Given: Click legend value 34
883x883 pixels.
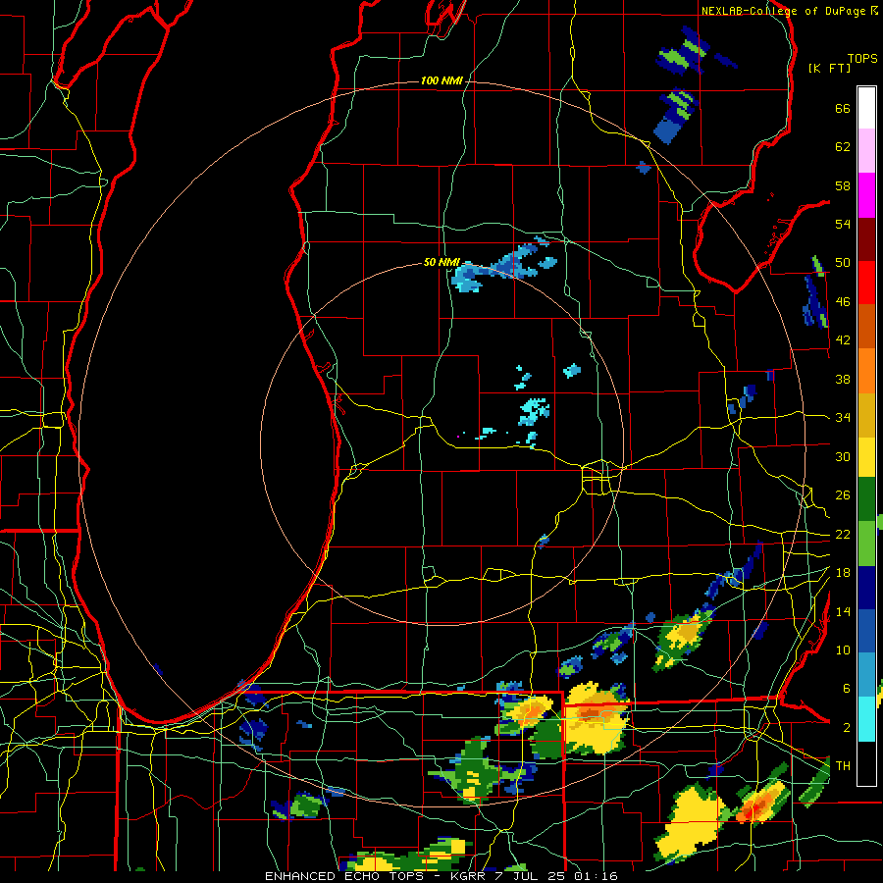Looking at the screenshot, I should 843,418.
